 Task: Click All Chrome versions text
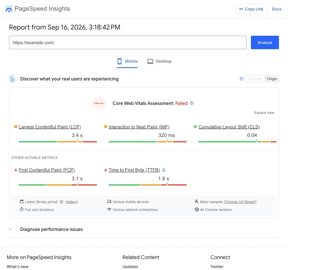pos(216,210)
